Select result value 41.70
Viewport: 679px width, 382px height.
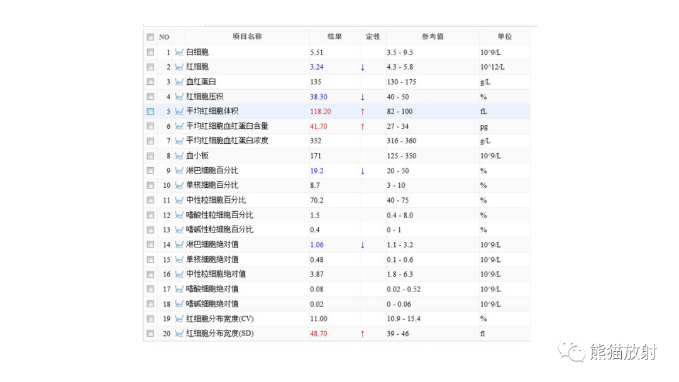319,126
